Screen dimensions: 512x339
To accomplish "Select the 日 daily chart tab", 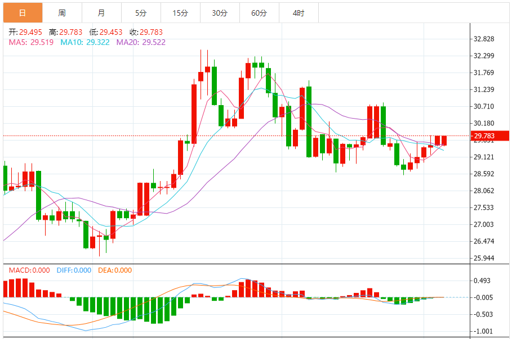I will pyautogui.click(x=23, y=13).
